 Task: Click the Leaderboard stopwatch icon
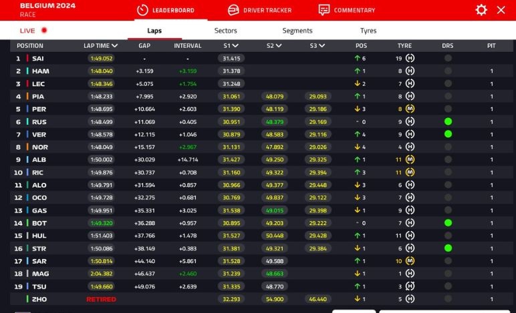pyautogui.click(x=142, y=10)
